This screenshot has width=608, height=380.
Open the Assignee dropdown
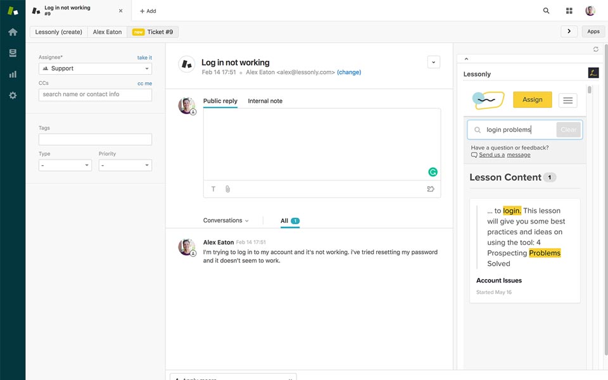click(96, 68)
